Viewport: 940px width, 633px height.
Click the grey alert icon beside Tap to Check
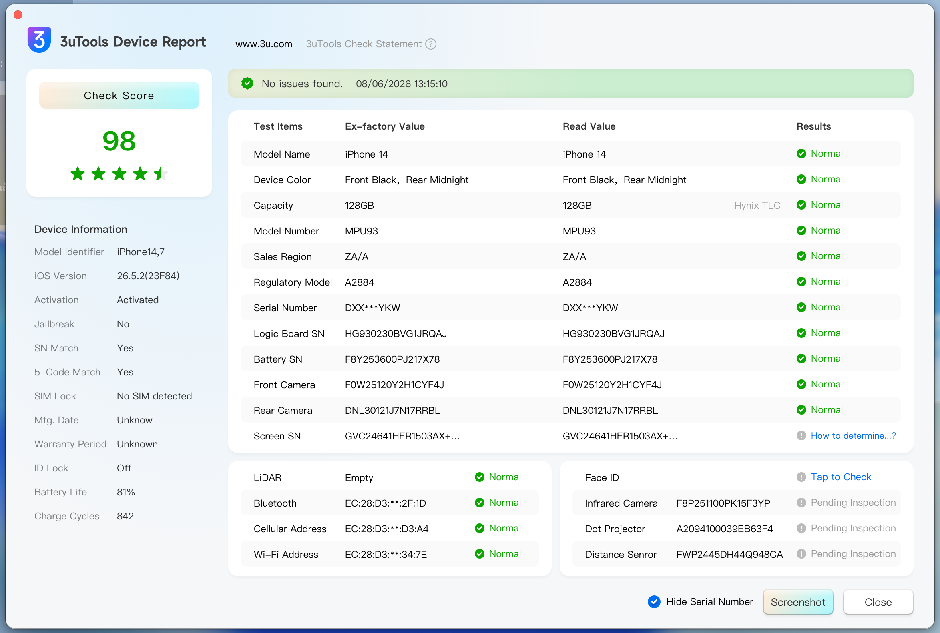(801, 477)
